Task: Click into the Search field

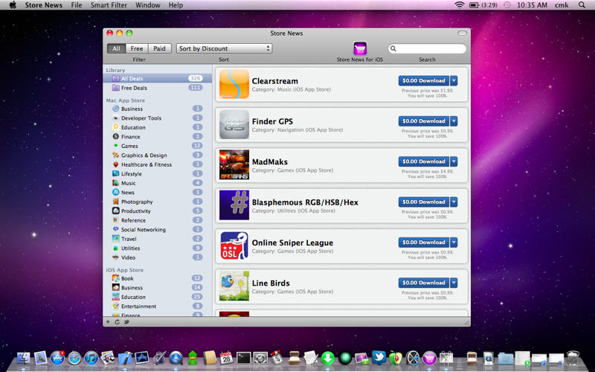Action: 427,48
